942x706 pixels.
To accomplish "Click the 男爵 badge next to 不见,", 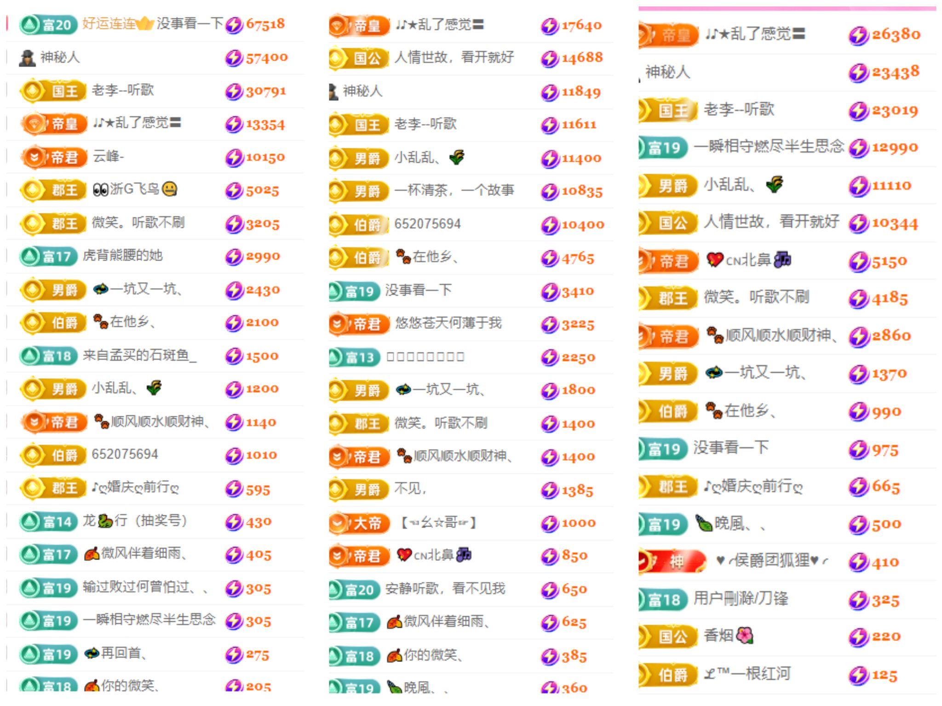I will 359,490.
